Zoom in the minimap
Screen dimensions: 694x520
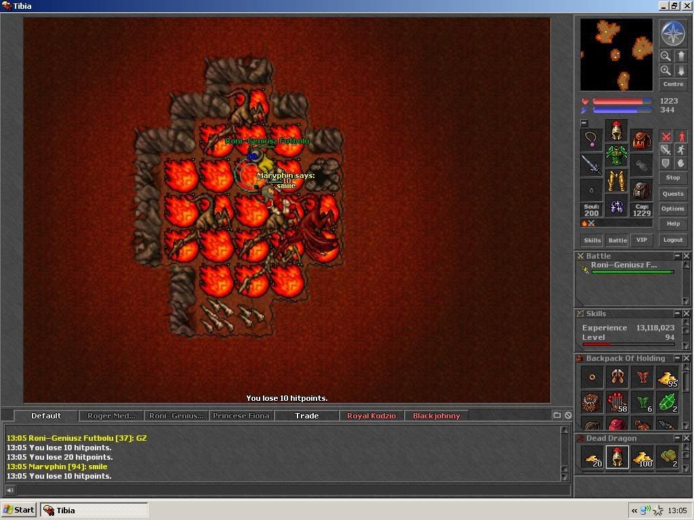666,70
